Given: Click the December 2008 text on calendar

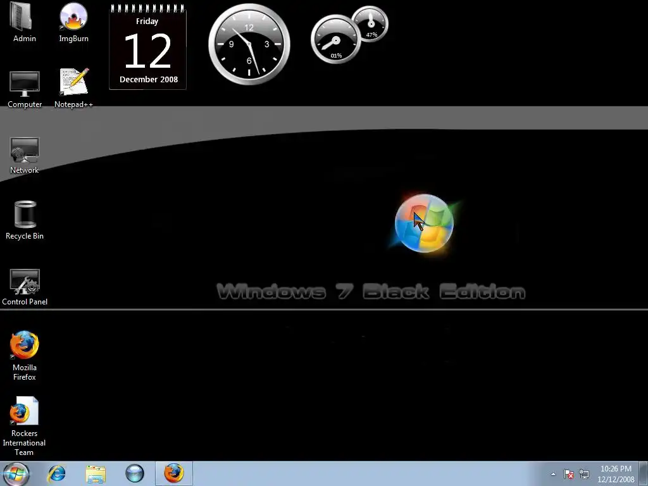Looking at the screenshot, I should (x=149, y=79).
